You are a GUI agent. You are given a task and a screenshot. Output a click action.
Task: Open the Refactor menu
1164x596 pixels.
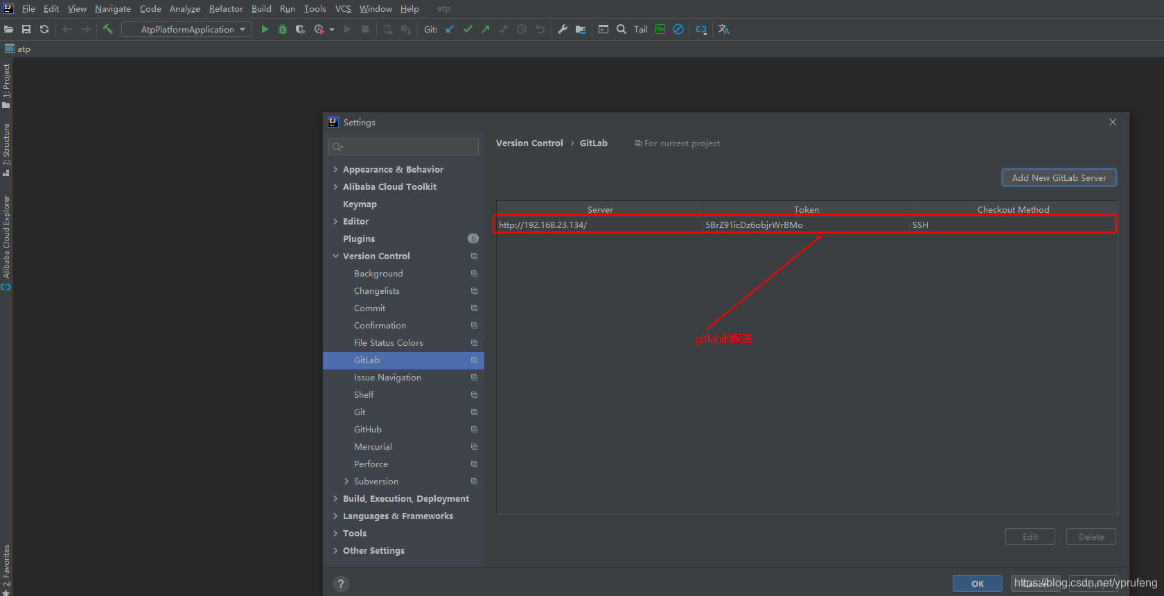coord(226,8)
